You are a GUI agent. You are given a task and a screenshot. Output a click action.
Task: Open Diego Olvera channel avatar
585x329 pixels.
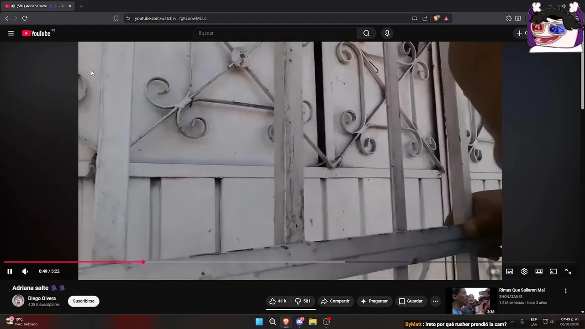point(18,301)
